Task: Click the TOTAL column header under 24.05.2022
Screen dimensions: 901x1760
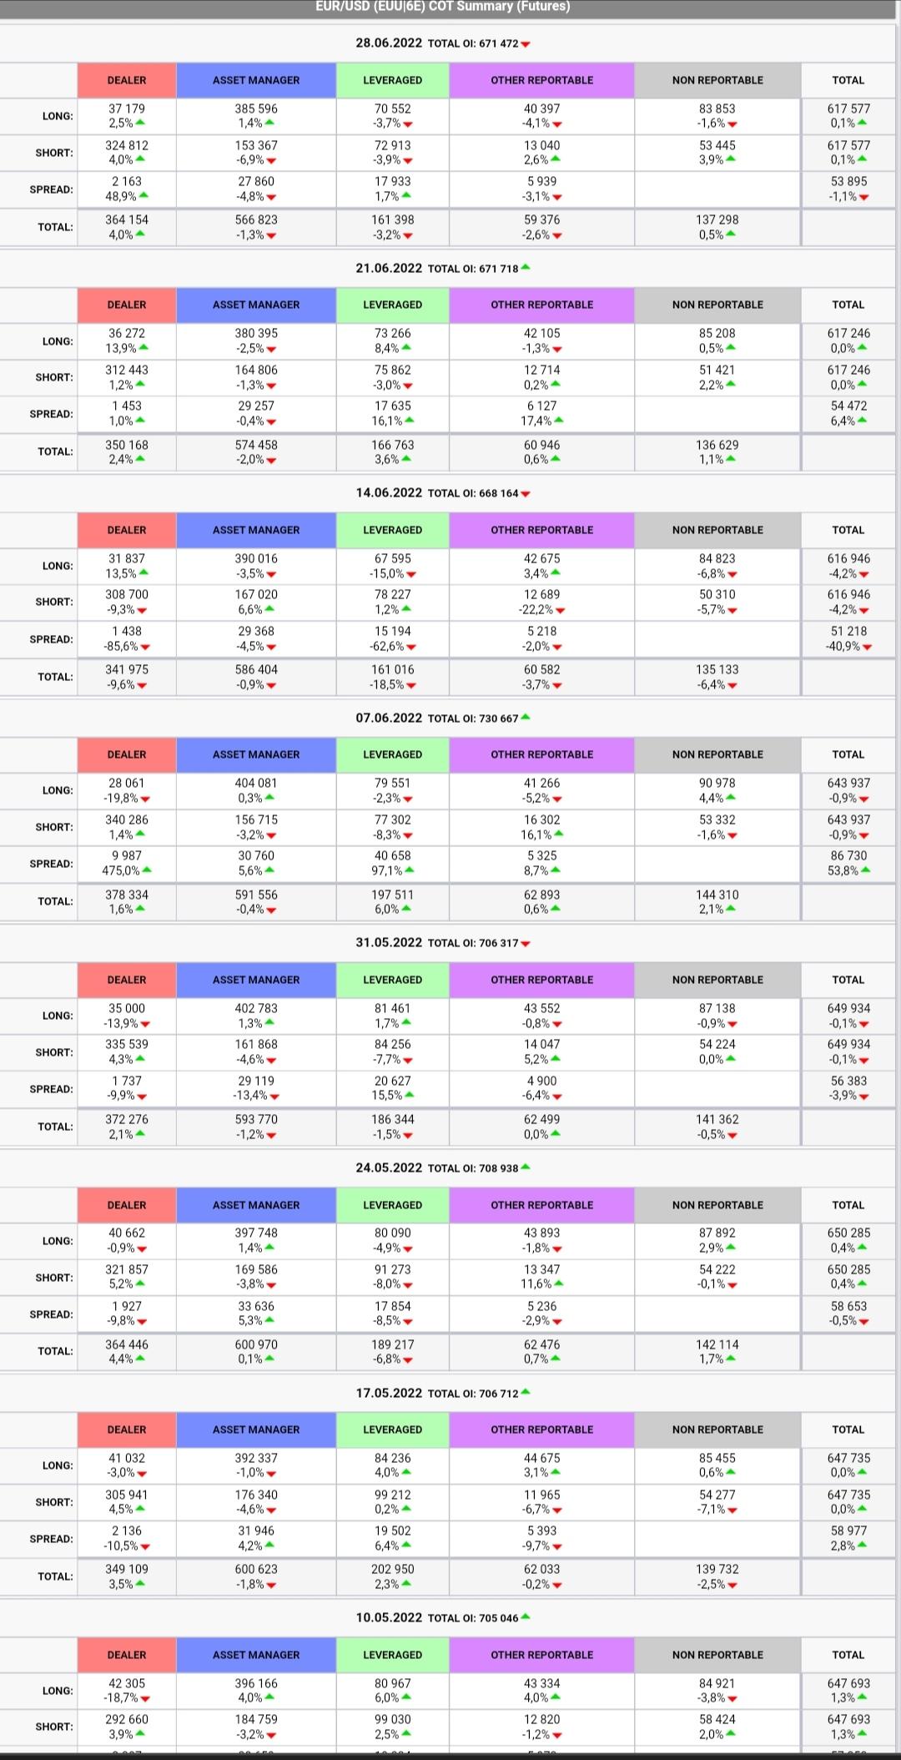Action: [x=848, y=1205]
